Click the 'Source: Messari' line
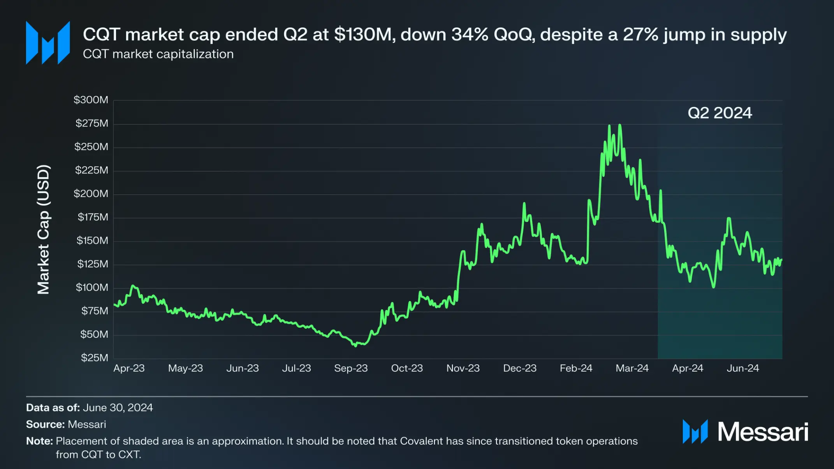Screen dimensions: 834x469 point(66,424)
